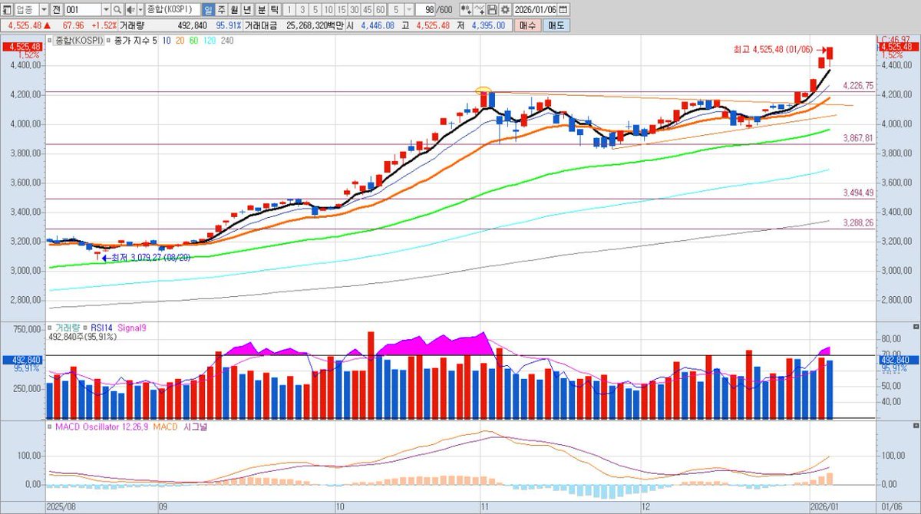921x514 pixels.
Task: Click the red 매수 buy button
Action: coord(527,25)
